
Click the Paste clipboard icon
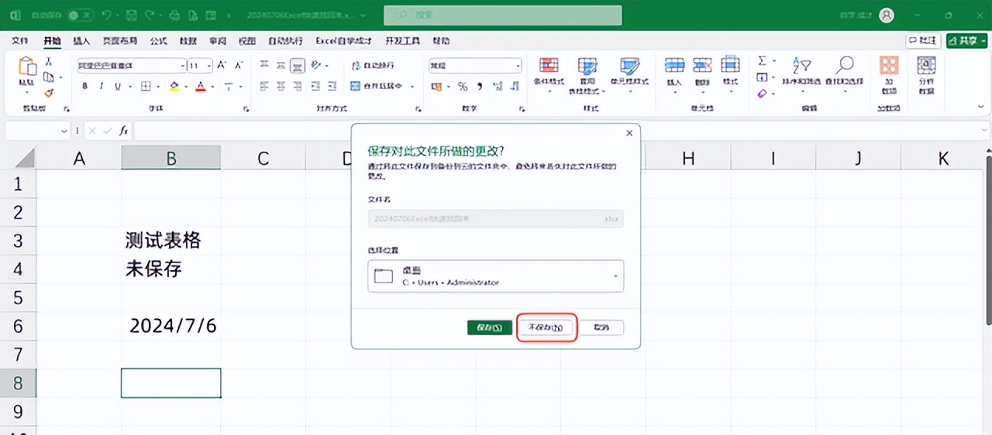click(27, 67)
